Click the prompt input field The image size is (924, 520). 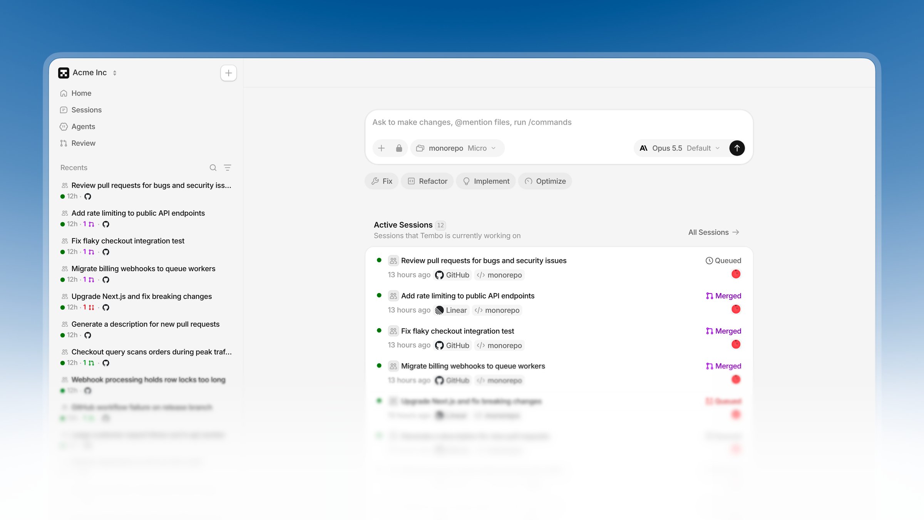tap(558, 122)
